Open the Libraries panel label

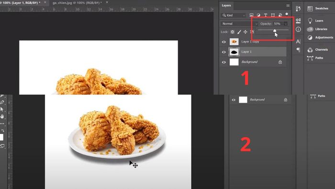pos(321,29)
